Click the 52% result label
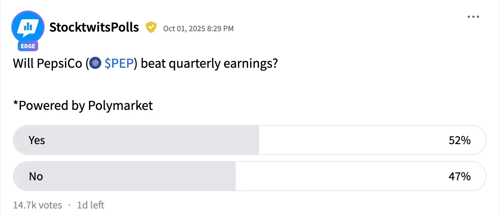501x216 pixels. (459, 140)
